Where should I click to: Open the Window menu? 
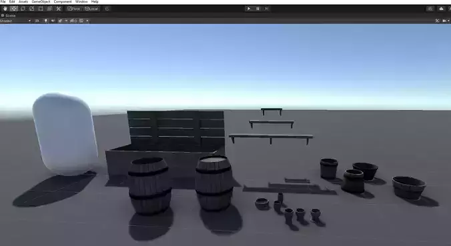coord(81,2)
